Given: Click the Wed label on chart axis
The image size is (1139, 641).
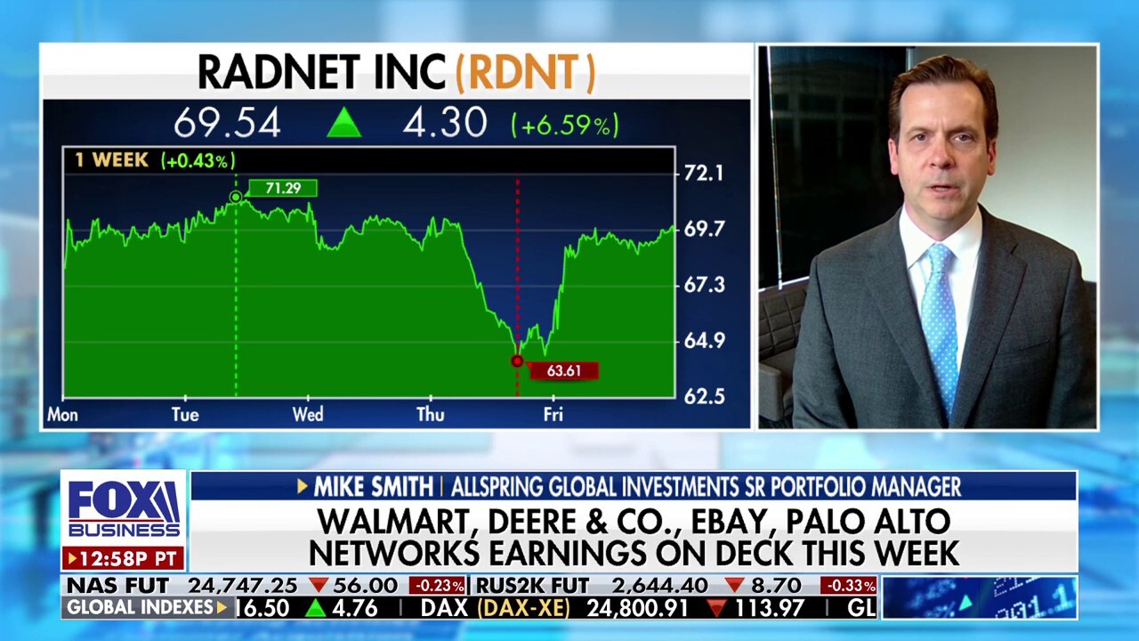Looking at the screenshot, I should [x=308, y=415].
